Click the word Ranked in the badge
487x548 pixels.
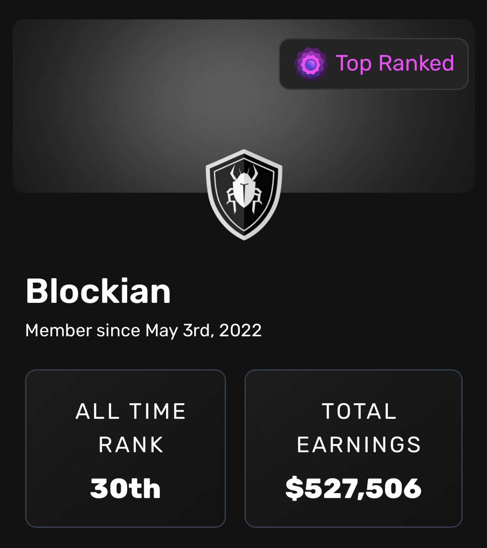(x=416, y=63)
